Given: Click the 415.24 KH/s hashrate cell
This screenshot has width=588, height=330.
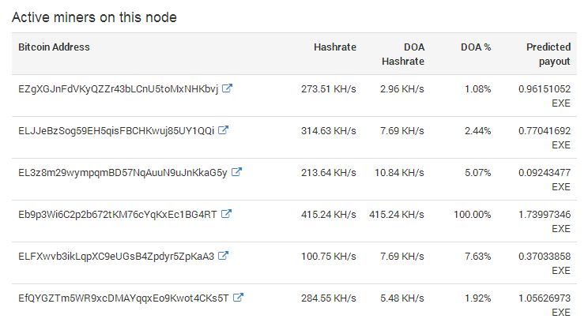Looking at the screenshot, I should pyautogui.click(x=329, y=215).
